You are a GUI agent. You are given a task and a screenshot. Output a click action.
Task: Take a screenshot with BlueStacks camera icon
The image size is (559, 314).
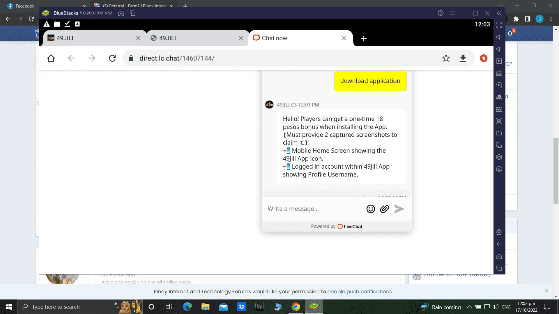coord(499,121)
